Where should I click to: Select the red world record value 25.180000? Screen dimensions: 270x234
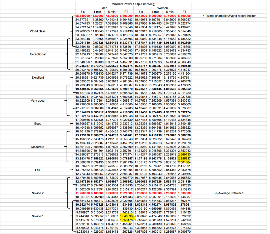(82, 16)
